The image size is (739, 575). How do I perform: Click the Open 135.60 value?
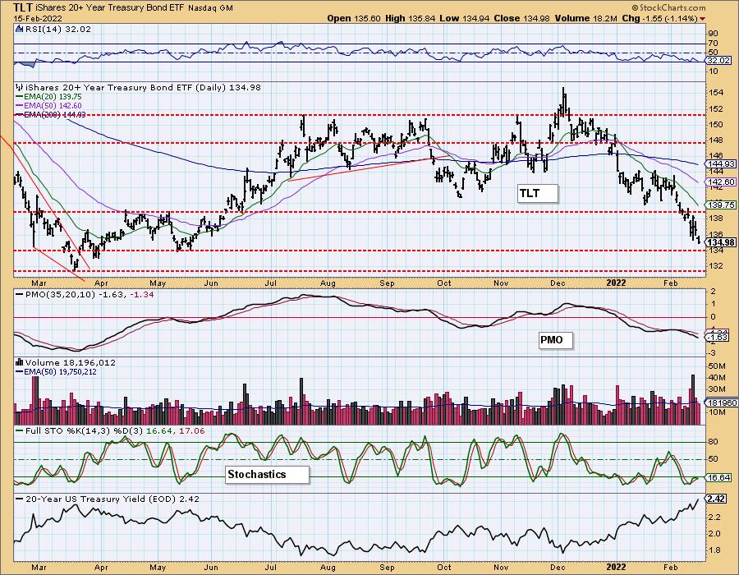click(355, 18)
